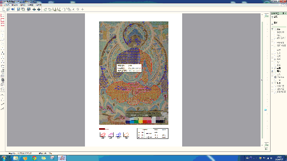The height and width of the screenshot is (161, 287).
Task: Click the magenta hatched legend symbol below the image
Action: point(111,135)
